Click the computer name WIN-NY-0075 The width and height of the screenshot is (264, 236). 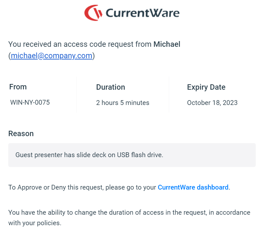pyautogui.click(x=30, y=102)
